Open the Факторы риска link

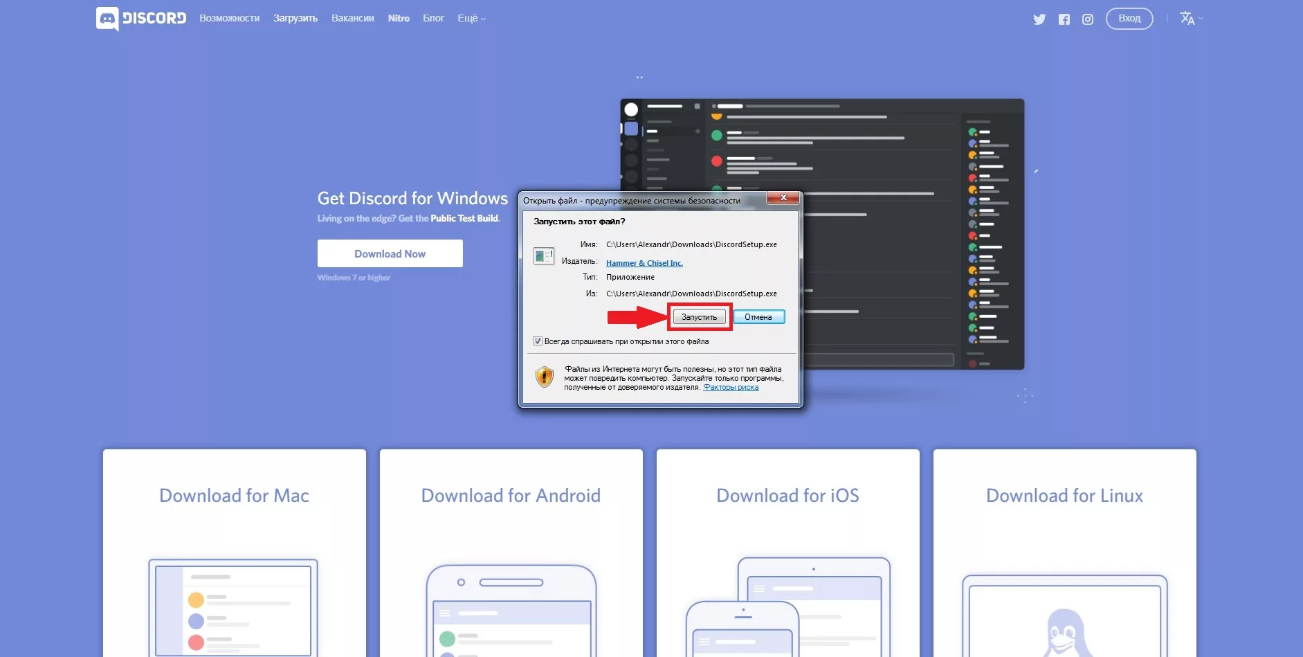tap(731, 388)
